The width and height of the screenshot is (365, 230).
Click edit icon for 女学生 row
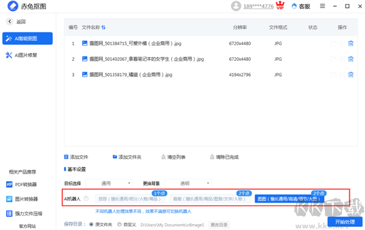342,59
